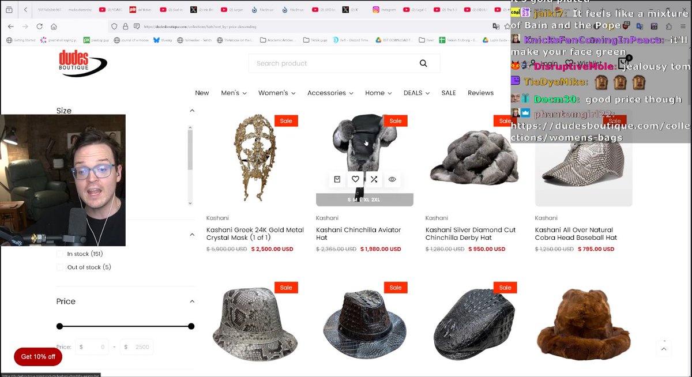Open the shopping cart icon in the store header
Viewport: 692px width, 377px height.
[x=623, y=62]
